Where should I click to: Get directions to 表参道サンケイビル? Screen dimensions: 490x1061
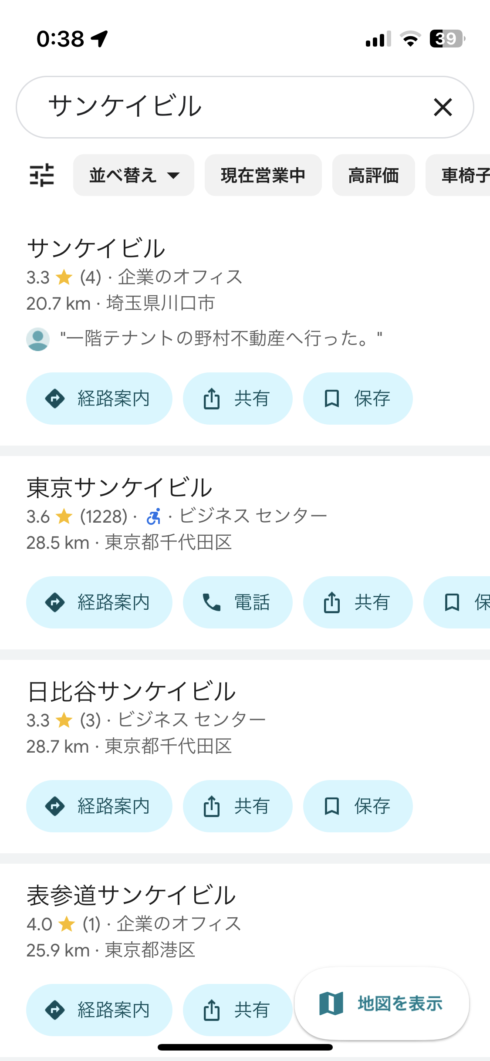99,1010
